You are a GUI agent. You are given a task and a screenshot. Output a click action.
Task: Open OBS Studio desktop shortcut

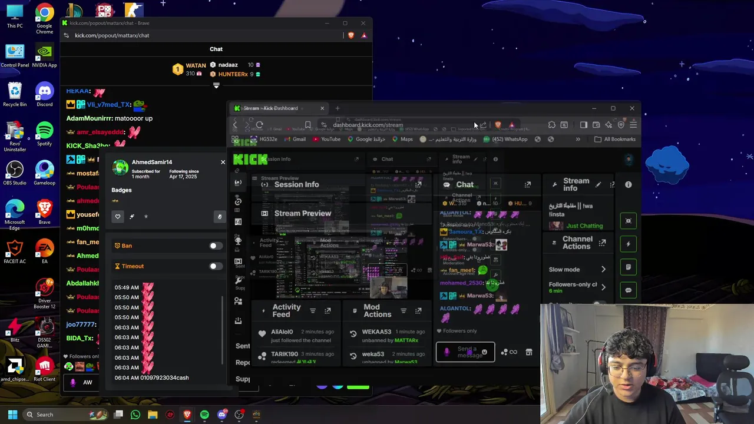pyautogui.click(x=15, y=173)
